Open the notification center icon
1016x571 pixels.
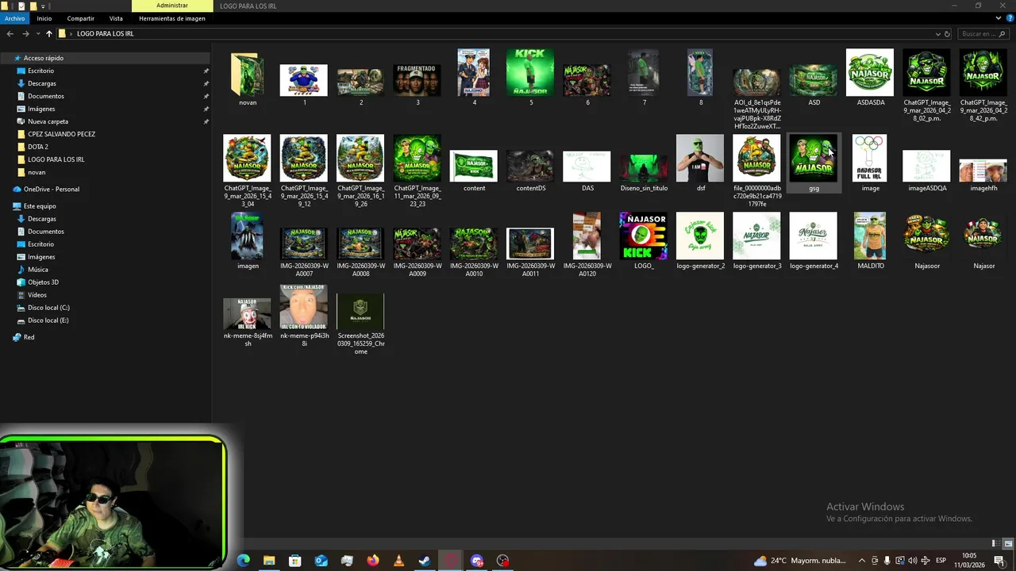click(999, 561)
